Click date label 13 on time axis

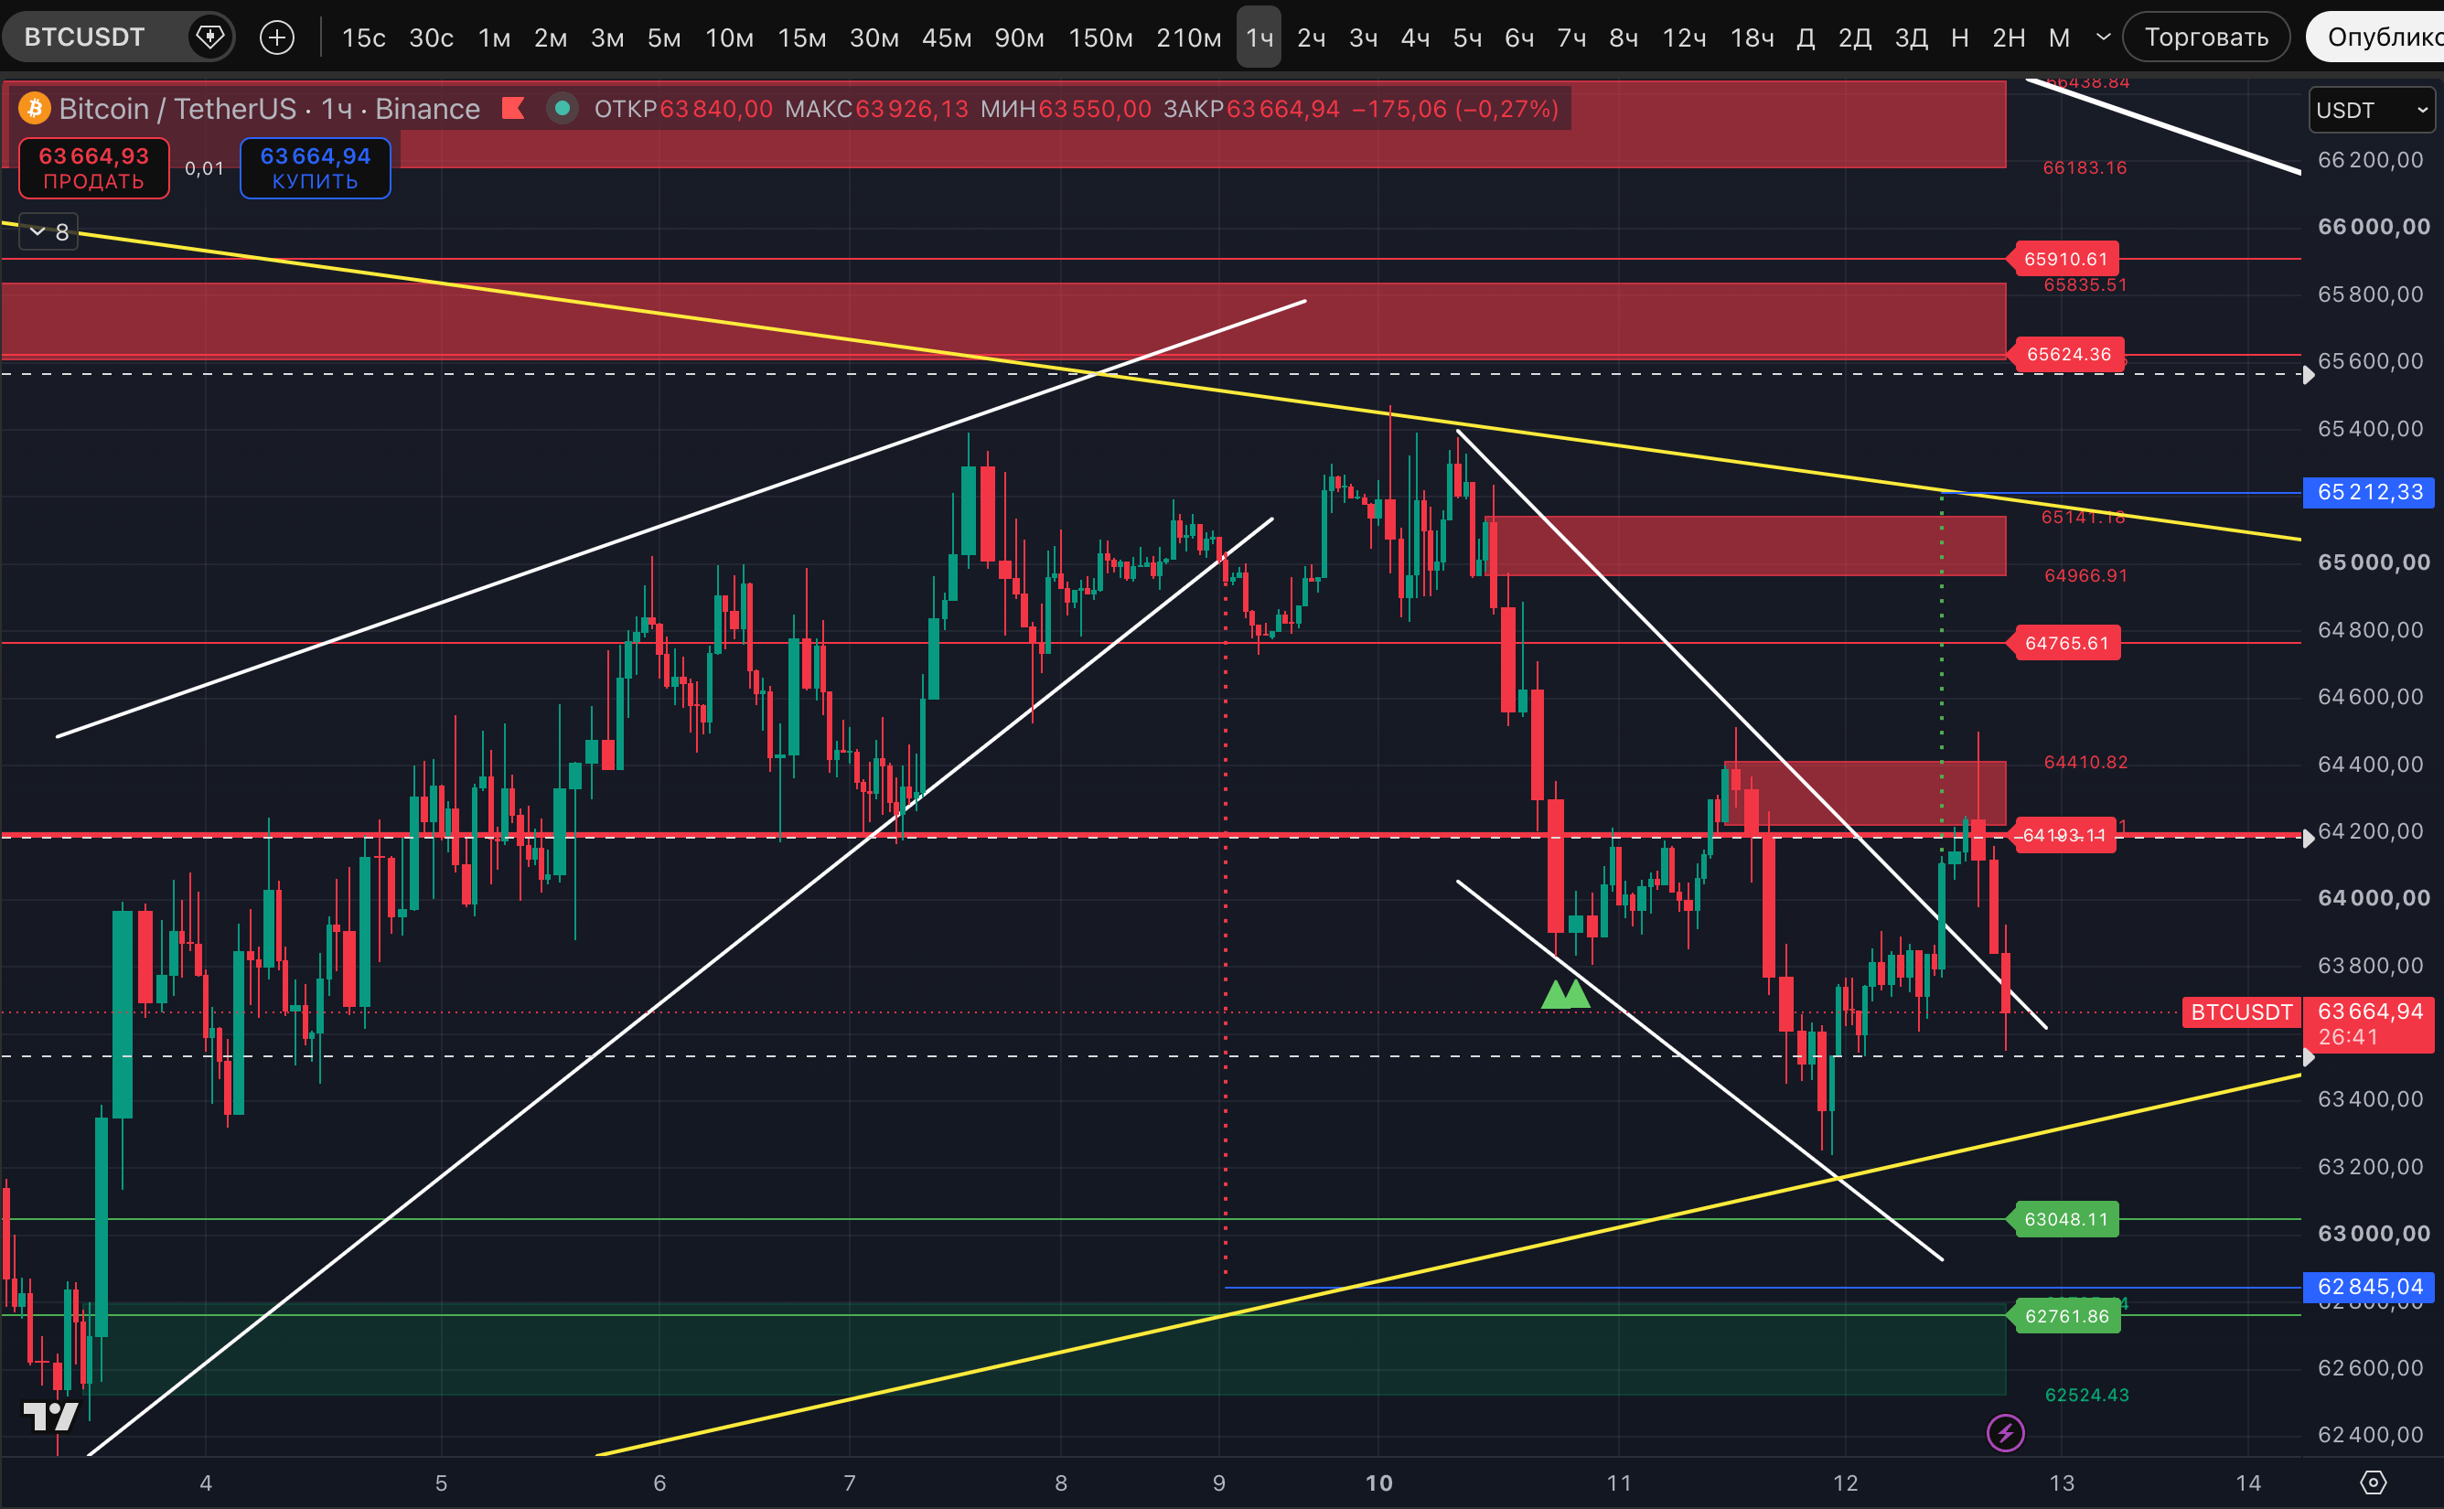2061,1483
